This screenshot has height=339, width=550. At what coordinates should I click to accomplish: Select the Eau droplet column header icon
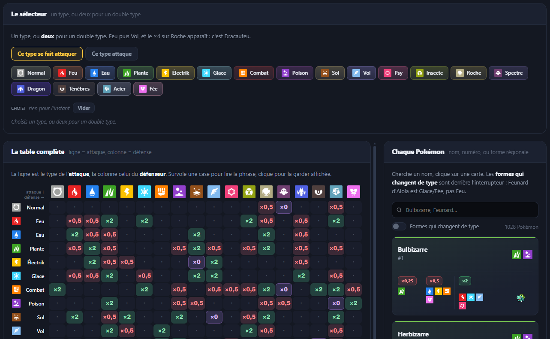tap(92, 192)
